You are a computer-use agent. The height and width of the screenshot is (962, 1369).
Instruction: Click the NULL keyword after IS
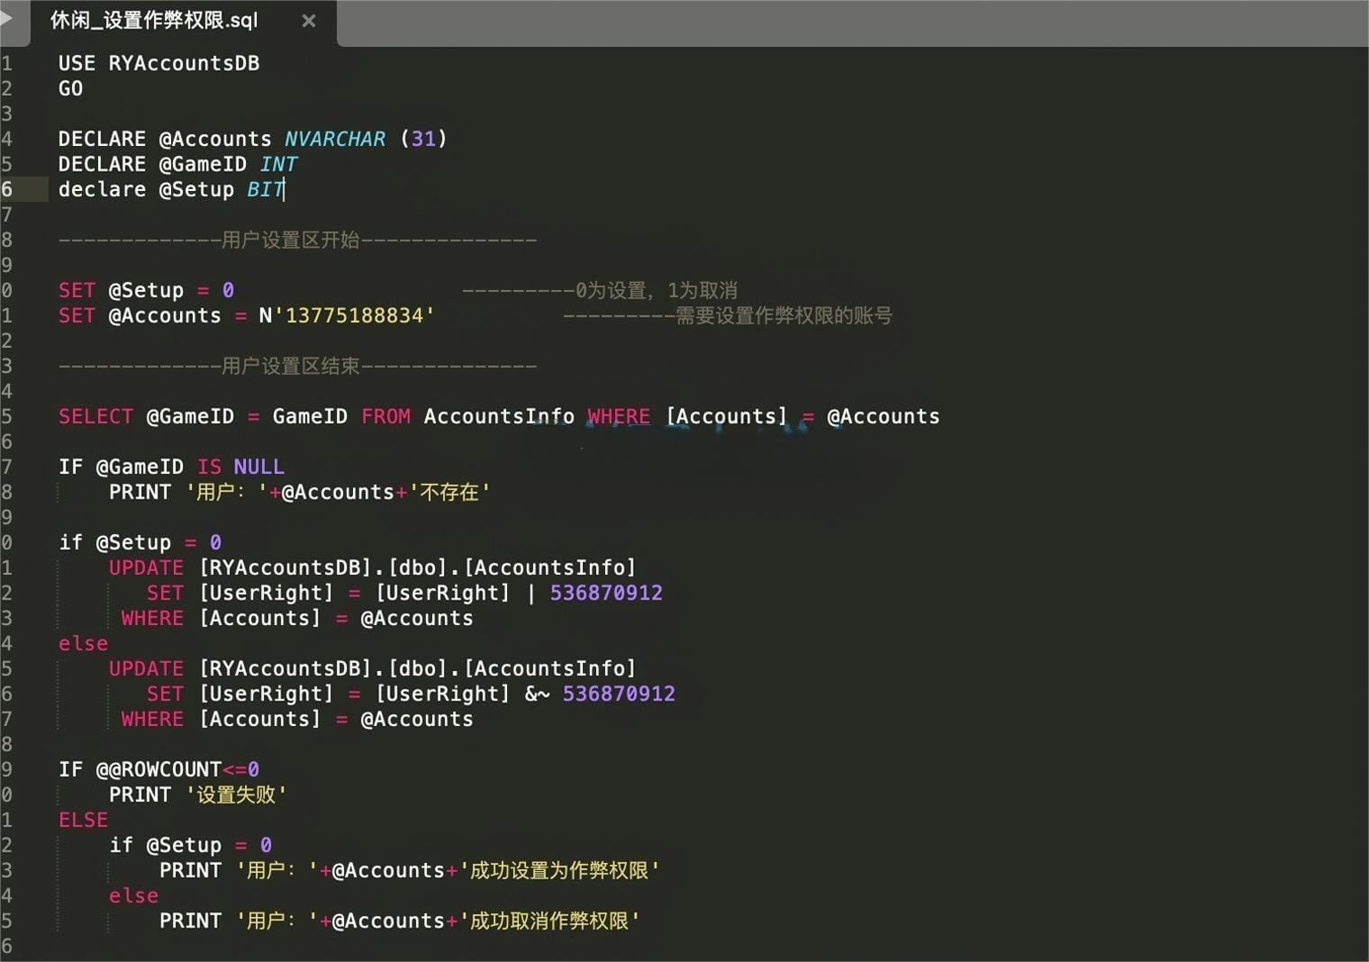258,467
